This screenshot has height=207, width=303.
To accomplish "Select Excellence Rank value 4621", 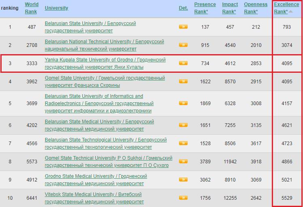I will pos(286,125).
